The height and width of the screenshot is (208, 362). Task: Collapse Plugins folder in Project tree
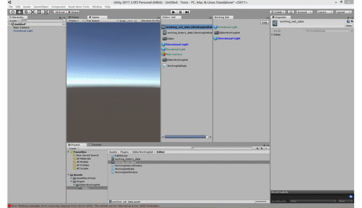coord(71,181)
